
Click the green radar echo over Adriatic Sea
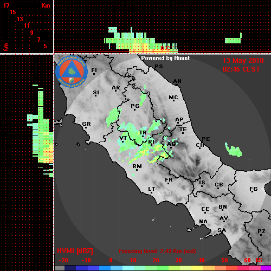[233, 150]
